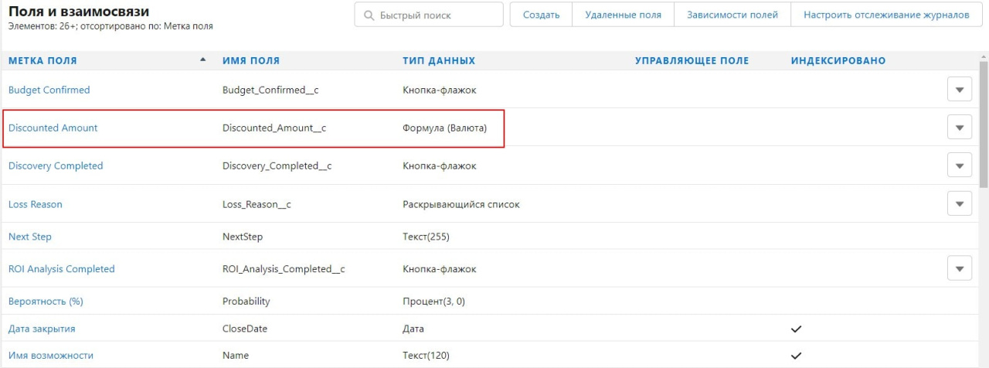This screenshot has width=989, height=368.
Task: Open row menu for Discounted Amount field
Action: pyautogui.click(x=959, y=128)
